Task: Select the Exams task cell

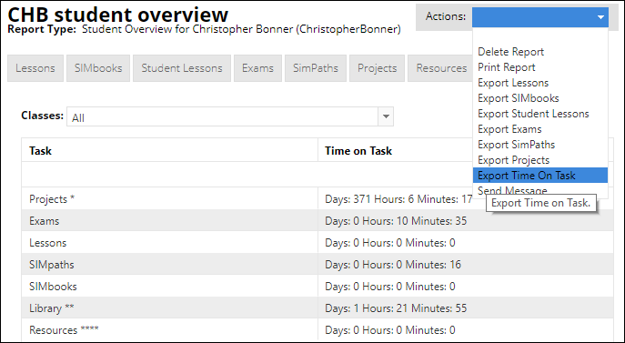Action: click(x=170, y=221)
